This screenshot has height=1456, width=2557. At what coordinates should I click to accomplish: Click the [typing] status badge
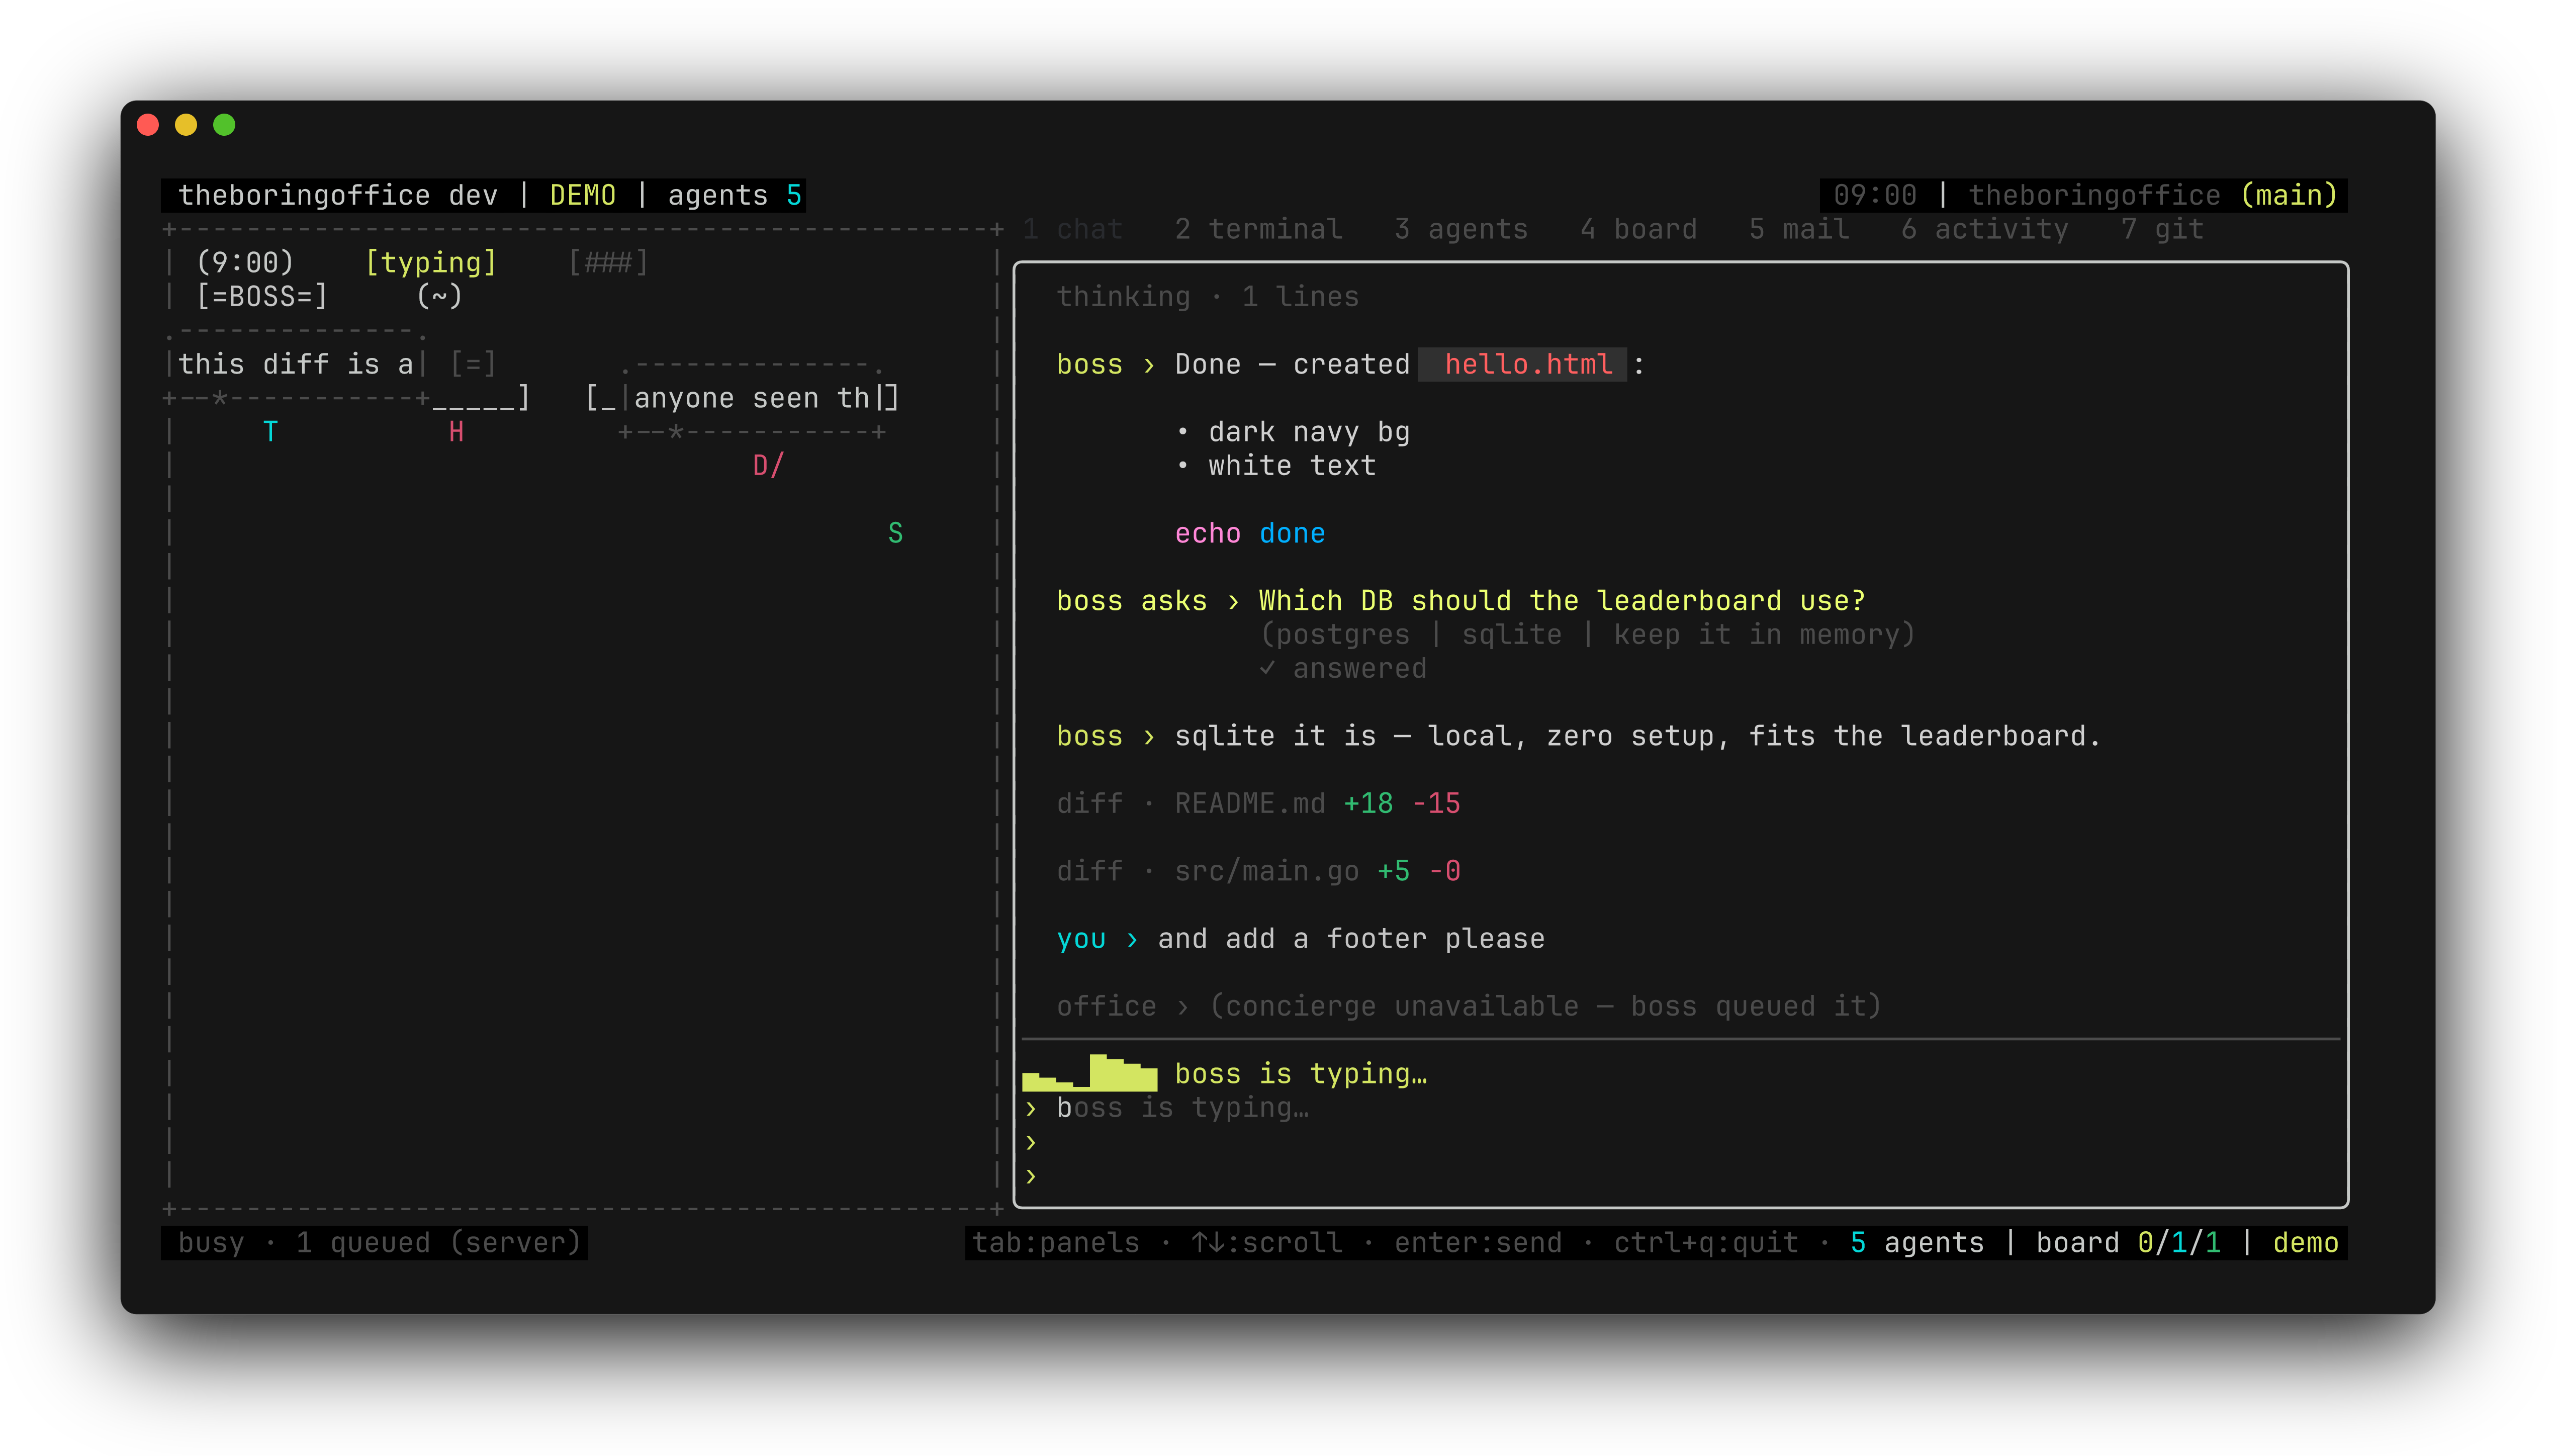coord(431,263)
